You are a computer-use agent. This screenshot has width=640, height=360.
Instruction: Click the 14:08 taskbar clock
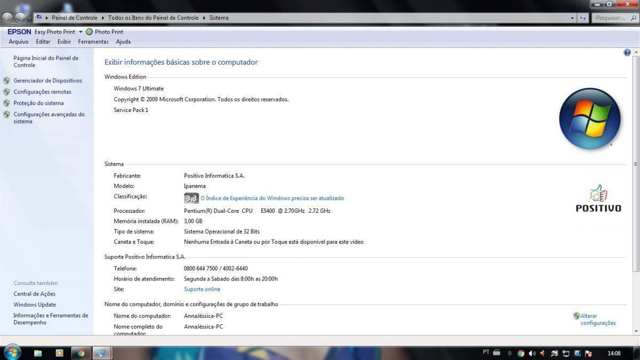pyautogui.click(x=614, y=353)
